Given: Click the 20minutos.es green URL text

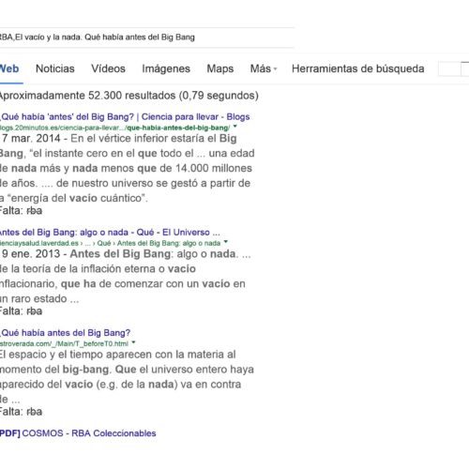Looking at the screenshot, I should click(x=114, y=128).
